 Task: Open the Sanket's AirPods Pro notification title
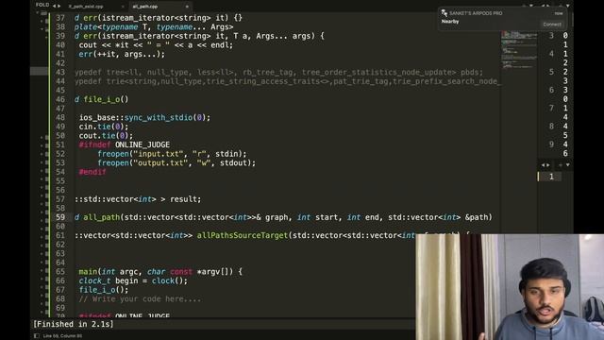pos(476,13)
